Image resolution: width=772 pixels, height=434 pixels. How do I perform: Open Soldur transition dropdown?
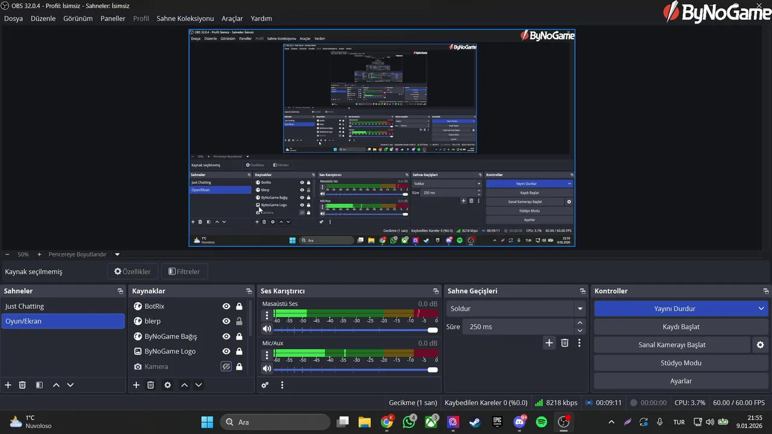click(516, 309)
